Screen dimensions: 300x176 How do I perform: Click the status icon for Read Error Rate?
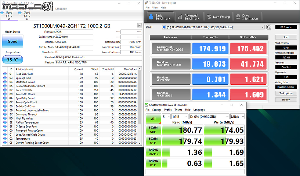[x=5, y=74]
